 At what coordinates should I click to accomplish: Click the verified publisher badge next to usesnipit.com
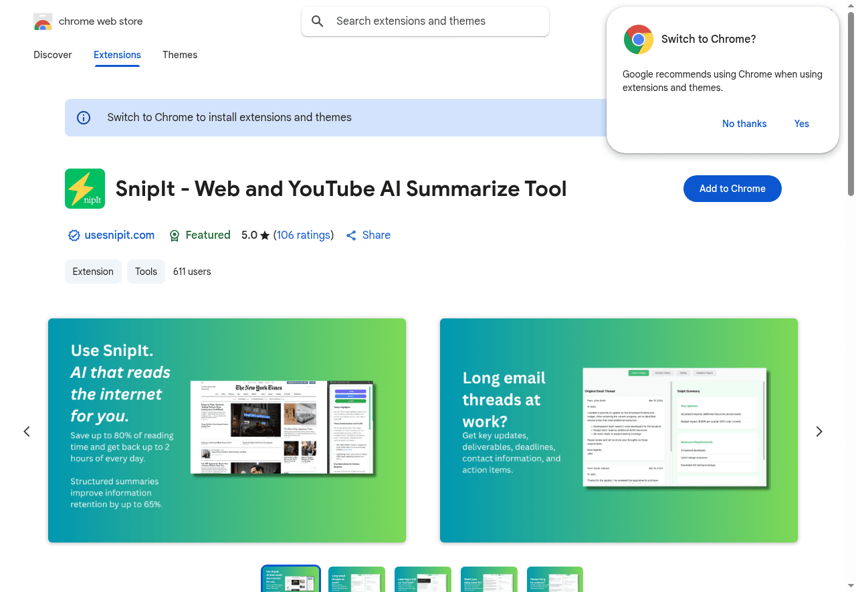pos(74,235)
